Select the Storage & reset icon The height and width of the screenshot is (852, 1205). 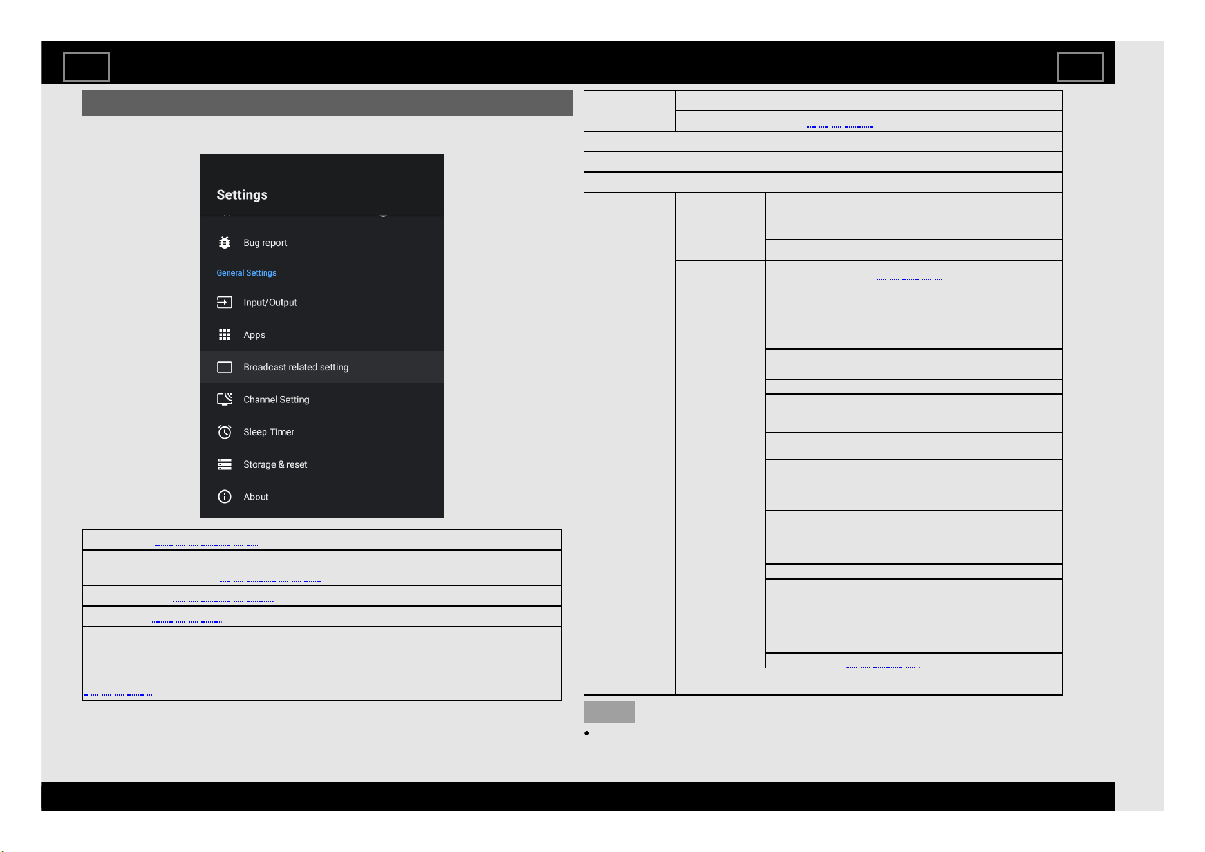pos(225,464)
